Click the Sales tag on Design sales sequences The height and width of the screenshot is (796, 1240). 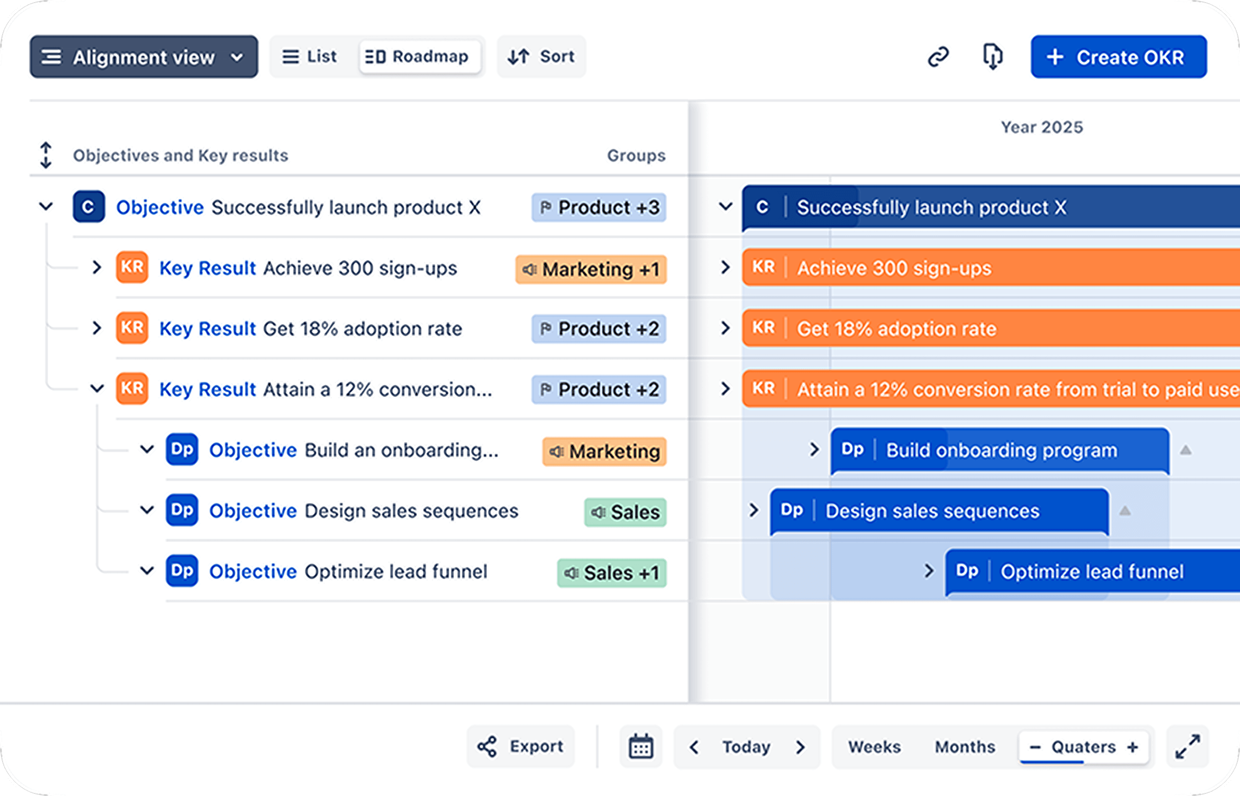[x=625, y=512]
